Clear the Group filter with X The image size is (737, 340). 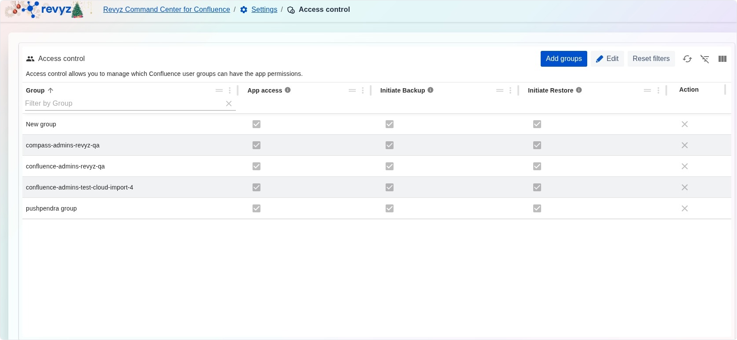[229, 104]
